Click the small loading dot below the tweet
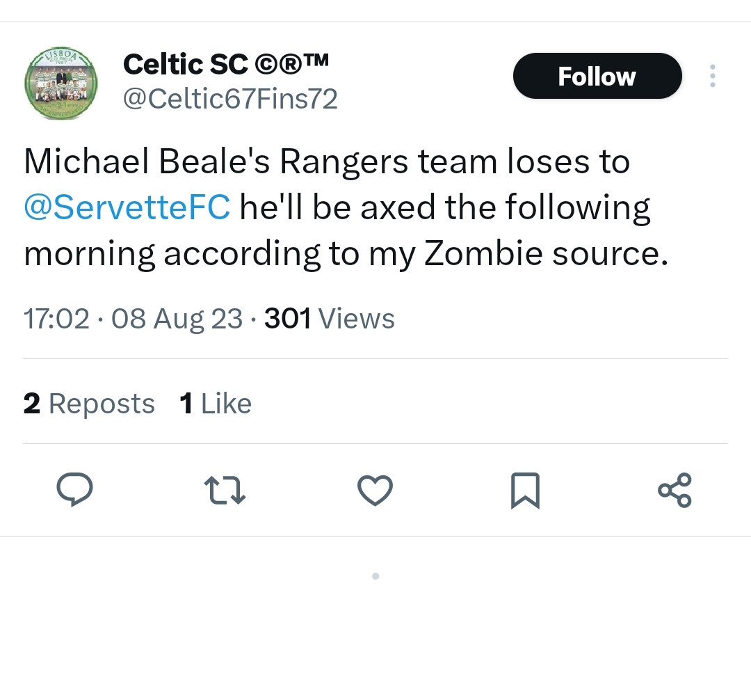Screen dimensions: 751x691 375,576
